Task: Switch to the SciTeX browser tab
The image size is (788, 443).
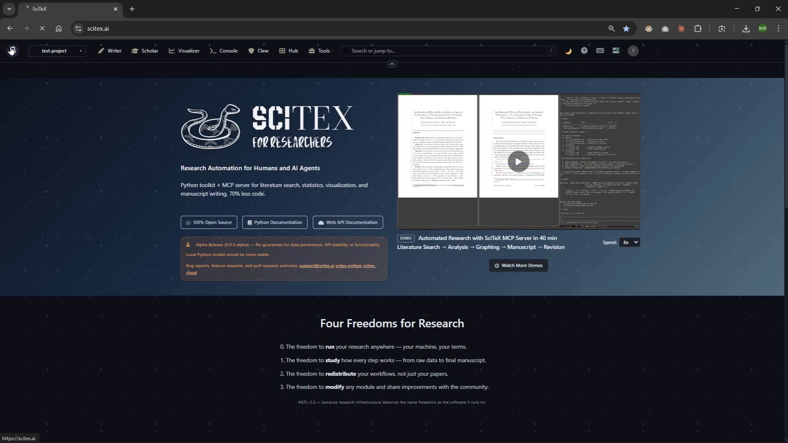Action: pyautogui.click(x=66, y=9)
